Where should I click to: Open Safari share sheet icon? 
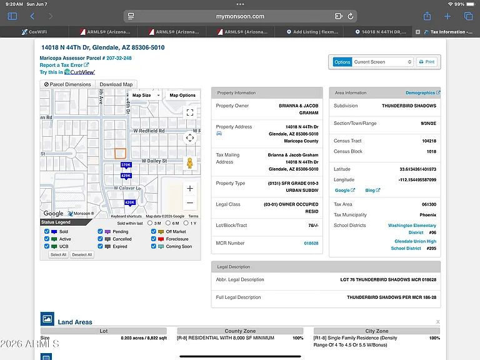(x=427, y=16)
